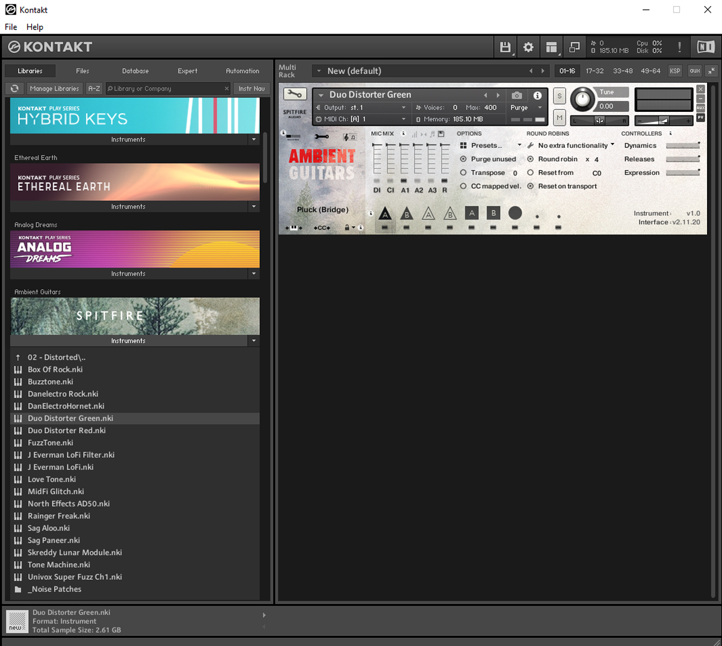Click save mic mix disk icon
Screen dimensions: 722x646
pos(441,134)
